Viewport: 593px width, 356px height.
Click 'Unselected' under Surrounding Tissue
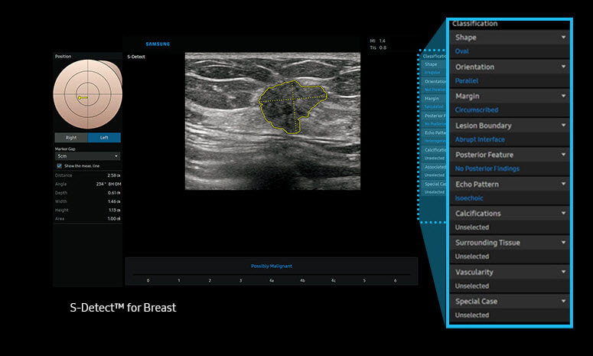(x=472, y=256)
